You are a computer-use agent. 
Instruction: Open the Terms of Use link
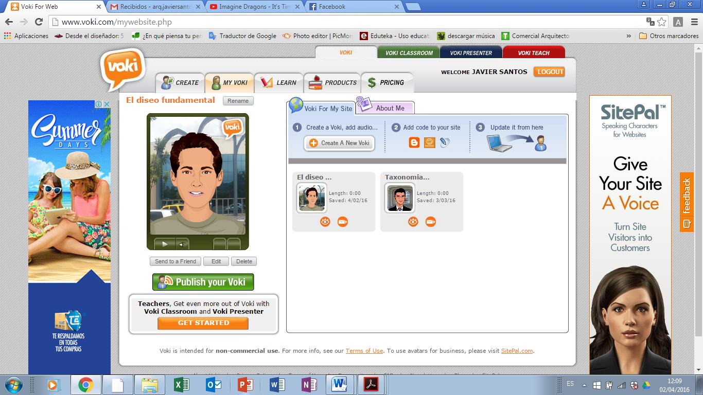click(364, 351)
